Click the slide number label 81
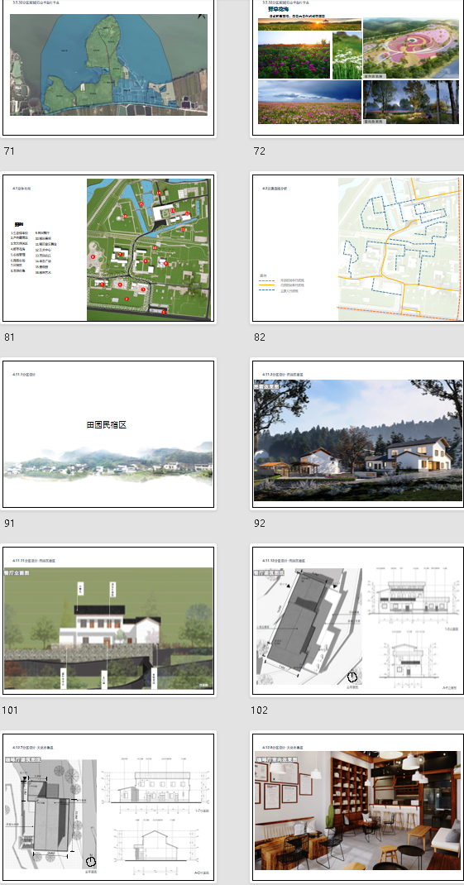This screenshot has height=885, width=464. pyautogui.click(x=8, y=337)
